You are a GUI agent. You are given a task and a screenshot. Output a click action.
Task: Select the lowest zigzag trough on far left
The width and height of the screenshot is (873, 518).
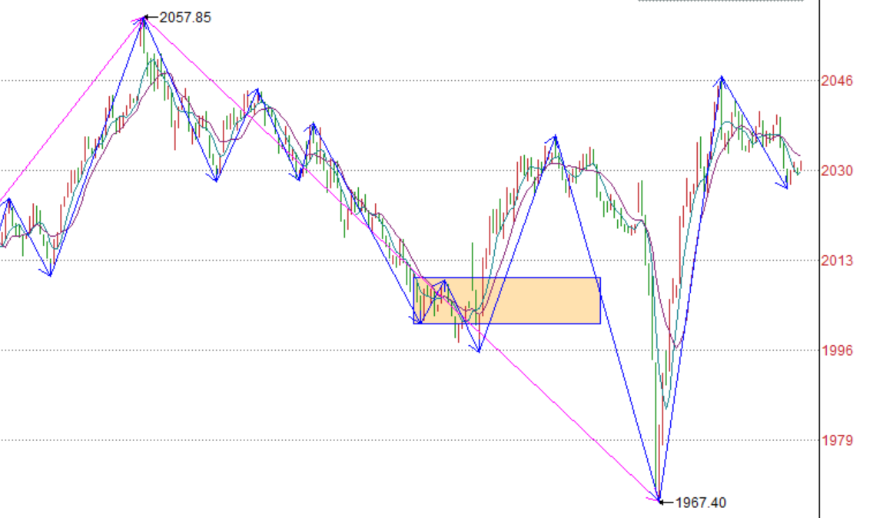(x=50, y=274)
